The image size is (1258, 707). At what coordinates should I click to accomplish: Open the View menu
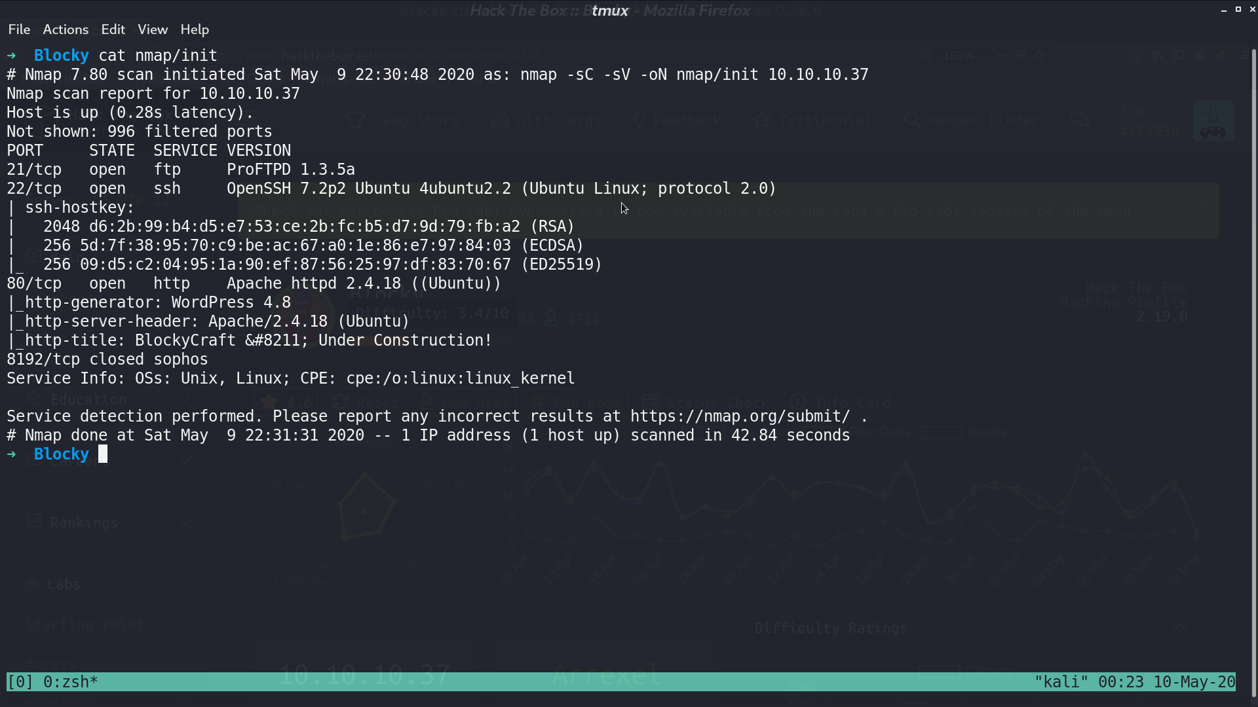point(153,29)
